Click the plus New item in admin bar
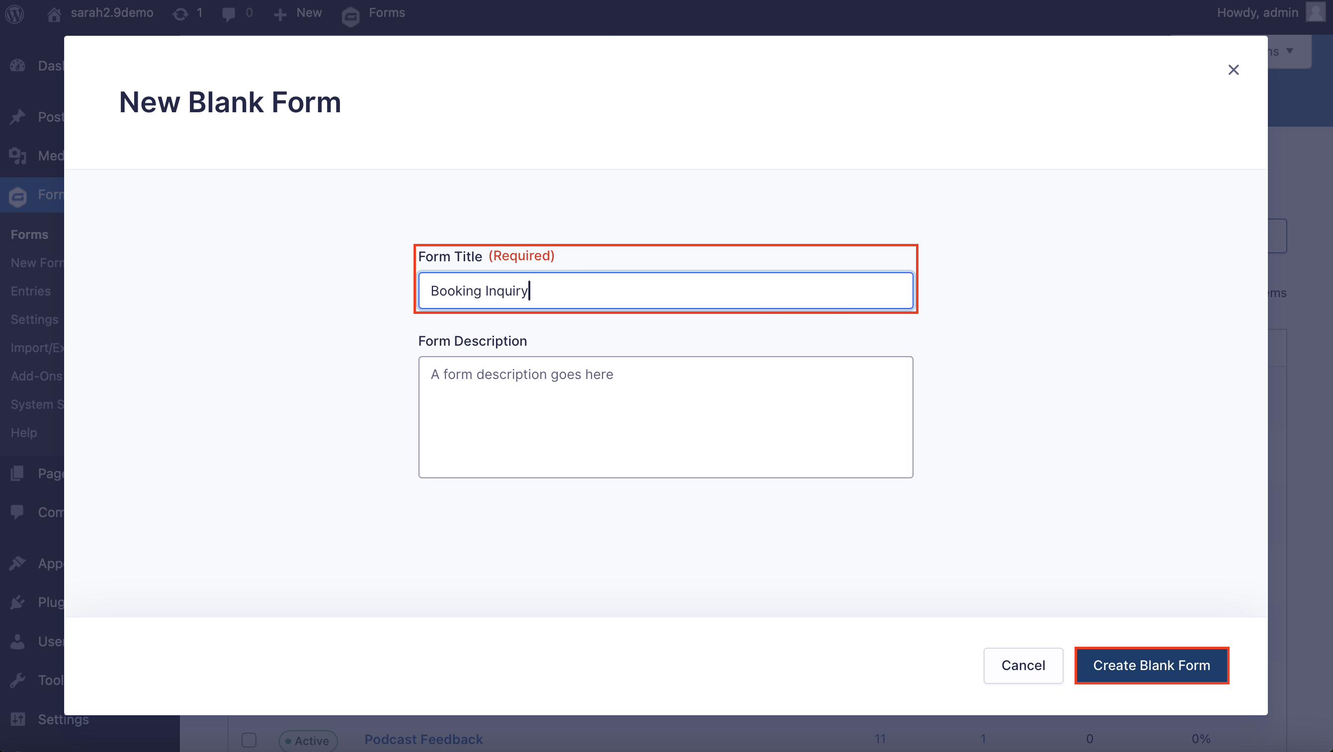The height and width of the screenshot is (752, 1333). 298,13
